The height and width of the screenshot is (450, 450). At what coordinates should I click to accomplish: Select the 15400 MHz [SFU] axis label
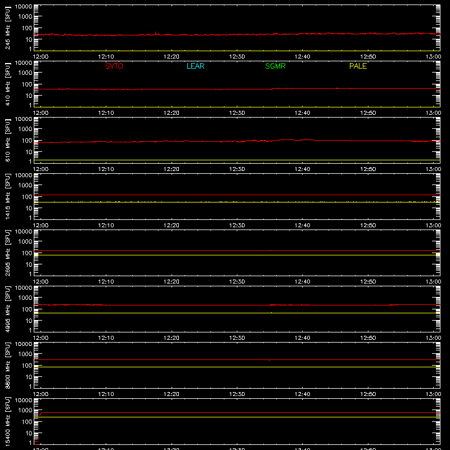(7, 421)
